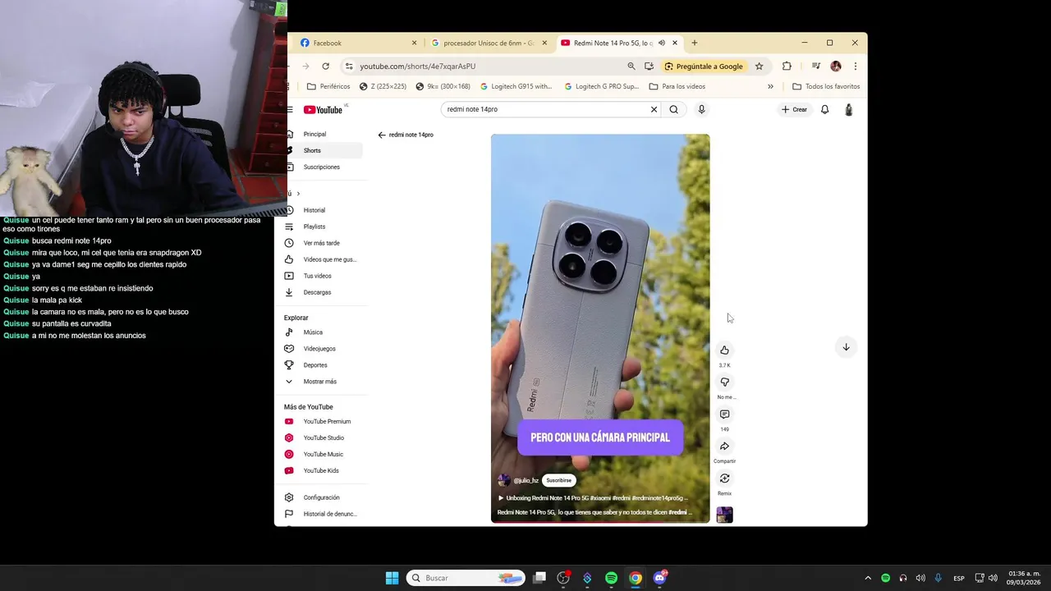Clear the YouTube search query
This screenshot has height=591, width=1051.
click(654, 109)
